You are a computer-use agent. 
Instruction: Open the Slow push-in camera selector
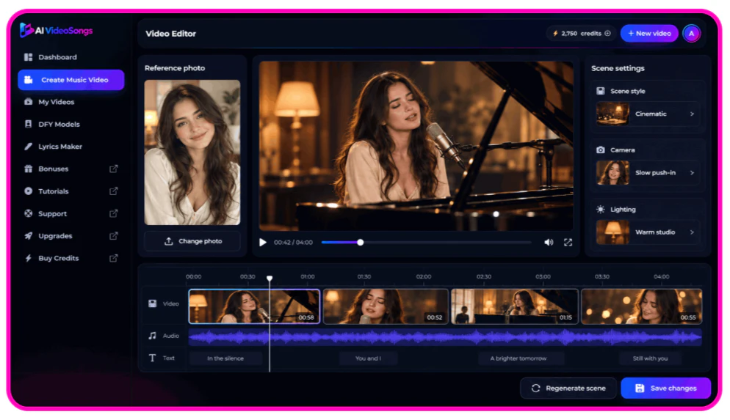coord(648,173)
